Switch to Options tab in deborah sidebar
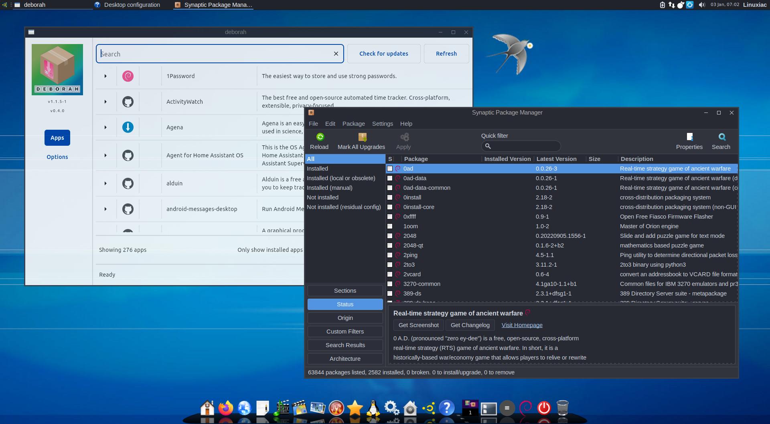The width and height of the screenshot is (770, 424). point(57,157)
